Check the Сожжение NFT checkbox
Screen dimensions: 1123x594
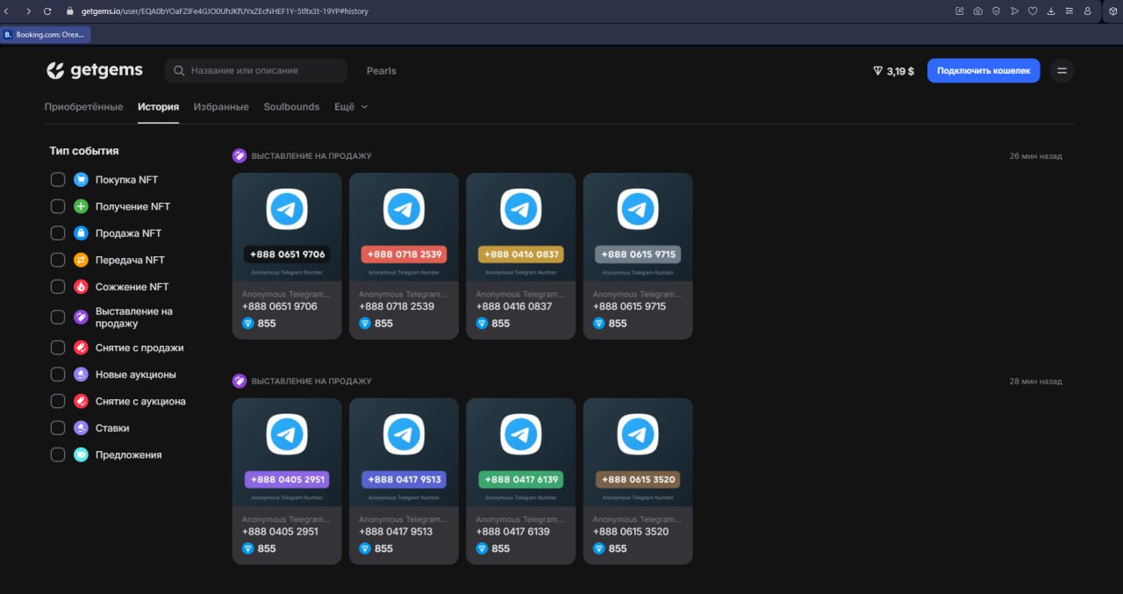58,287
